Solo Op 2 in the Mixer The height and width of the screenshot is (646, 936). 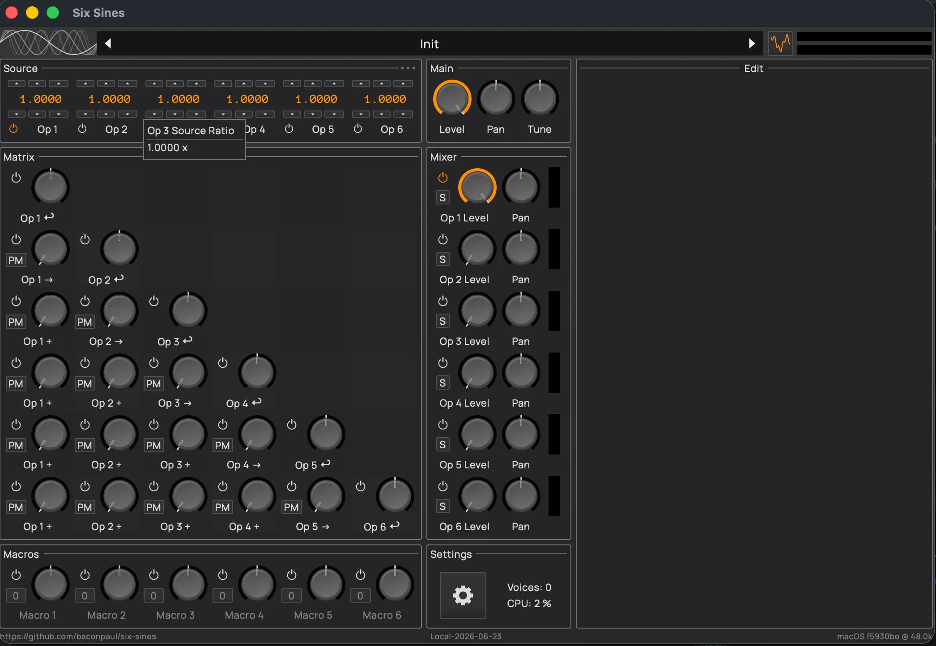tap(442, 259)
